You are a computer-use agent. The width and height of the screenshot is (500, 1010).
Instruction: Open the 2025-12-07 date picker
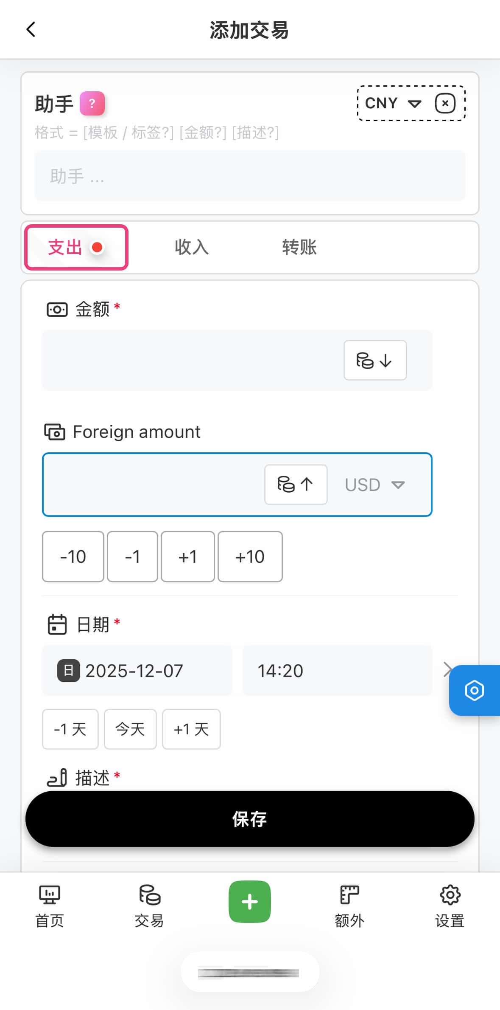[x=137, y=671]
